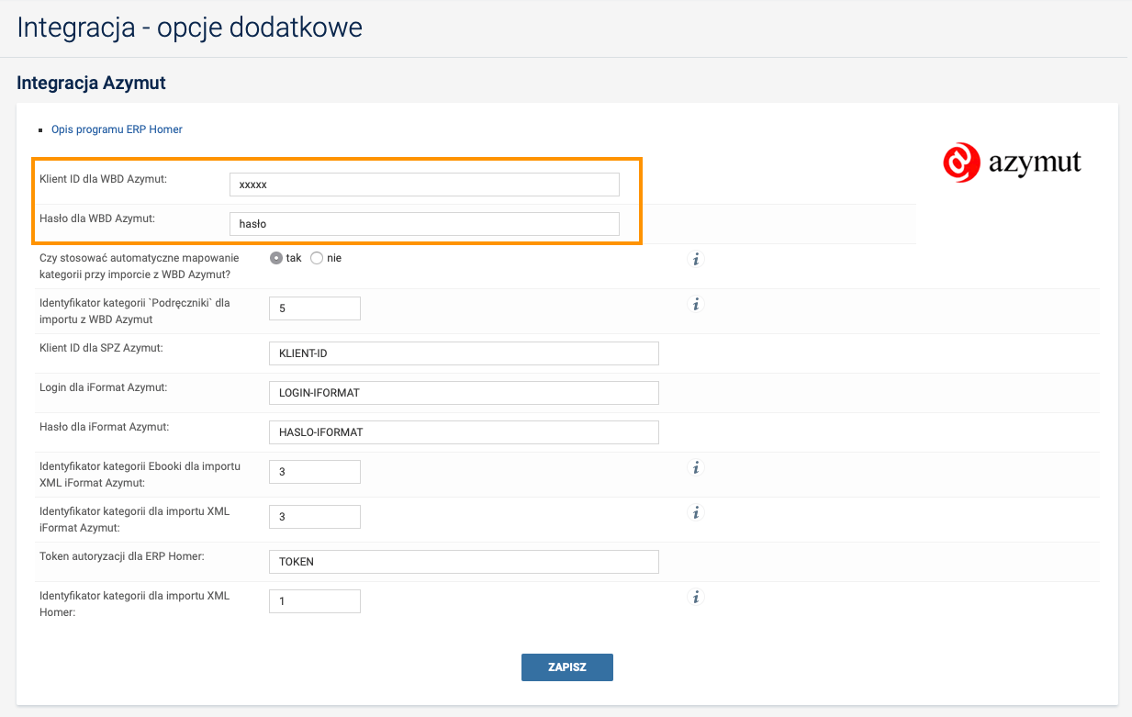Click info icon for automatic category mapping
The height and width of the screenshot is (717, 1132).
point(696,260)
